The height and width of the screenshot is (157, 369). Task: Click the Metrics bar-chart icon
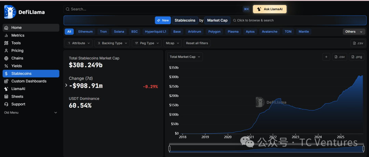[6, 35]
